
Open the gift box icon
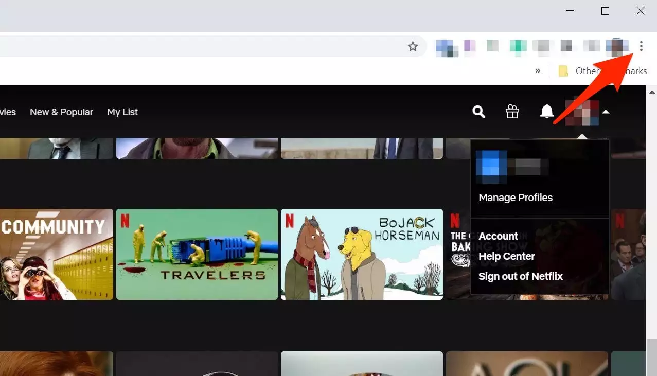(512, 112)
